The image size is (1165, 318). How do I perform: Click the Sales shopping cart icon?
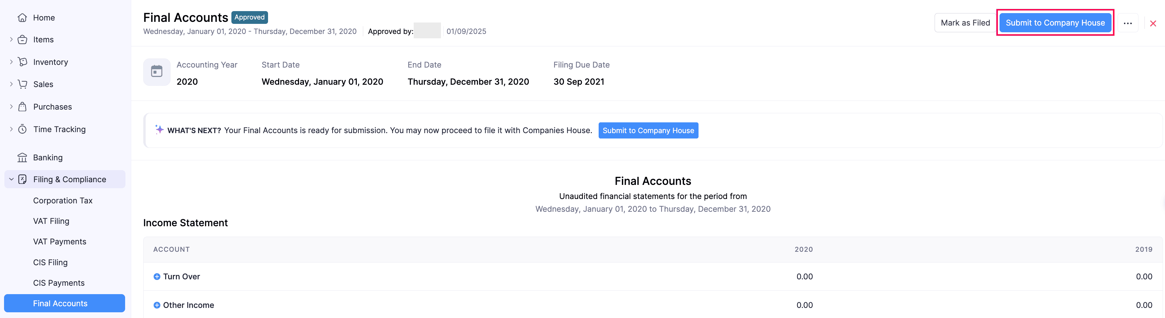[x=22, y=84]
